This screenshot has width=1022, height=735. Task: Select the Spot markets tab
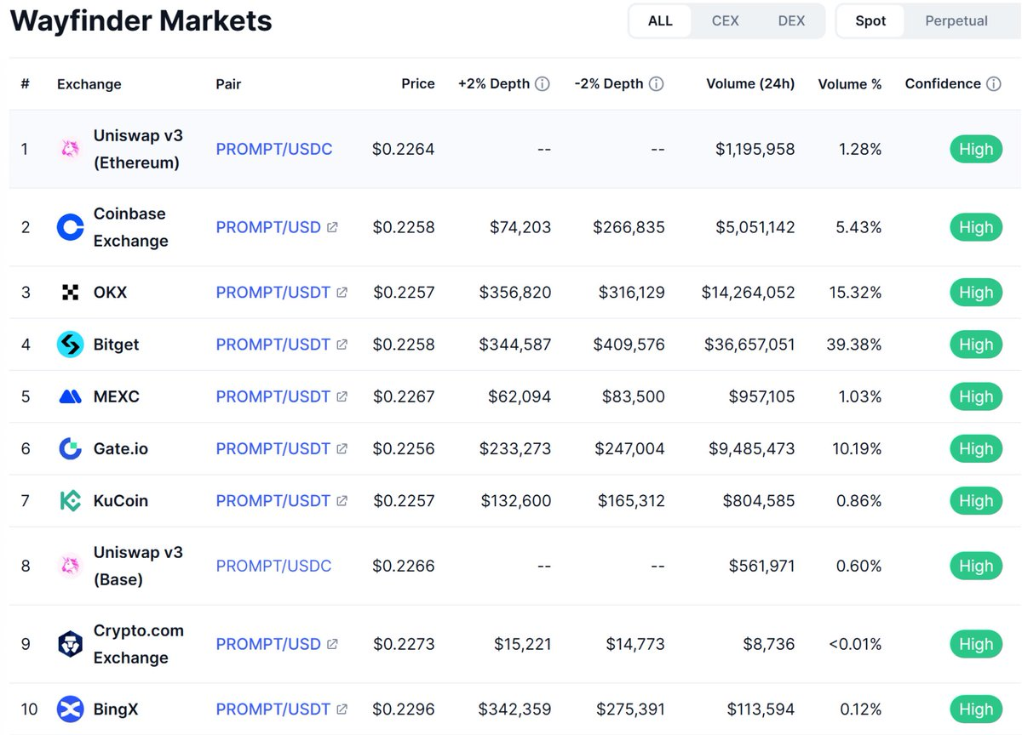(x=870, y=21)
